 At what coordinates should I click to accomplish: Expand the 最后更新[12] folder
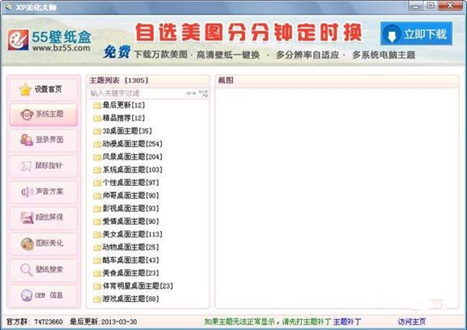[119, 105]
